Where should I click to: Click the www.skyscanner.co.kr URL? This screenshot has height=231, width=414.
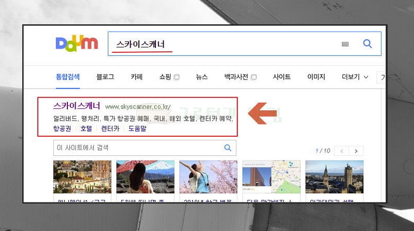(x=138, y=107)
